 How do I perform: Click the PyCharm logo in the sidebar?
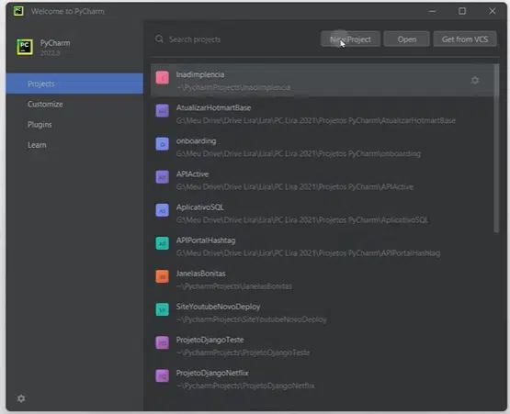click(x=25, y=47)
